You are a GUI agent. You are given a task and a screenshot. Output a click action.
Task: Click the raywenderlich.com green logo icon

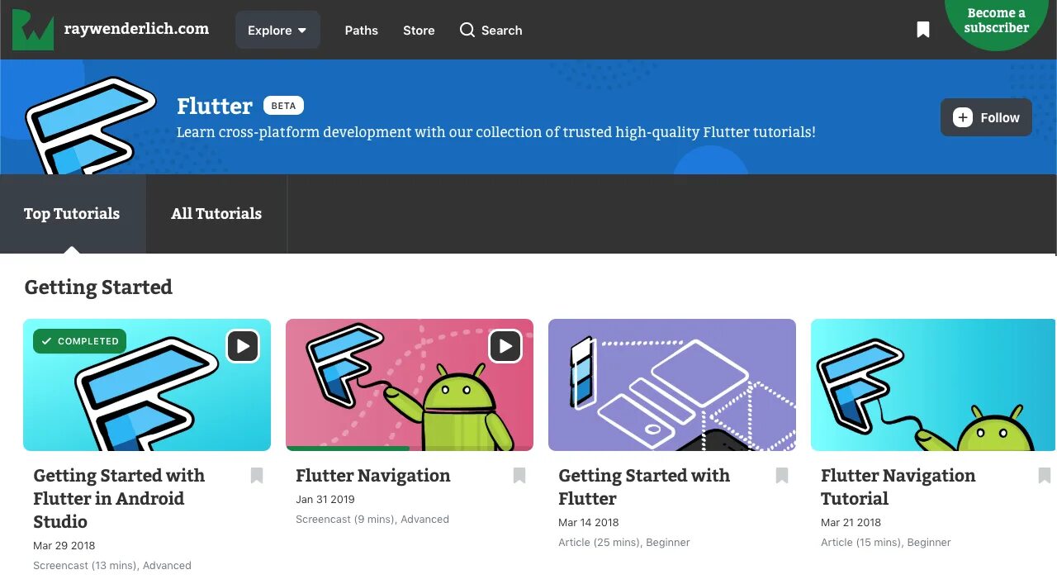pos(33,30)
